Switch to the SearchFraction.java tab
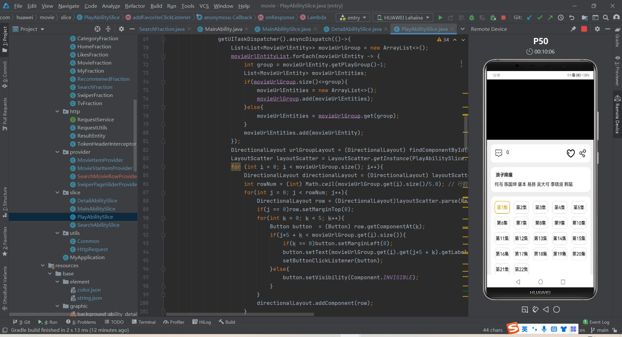 pyautogui.click(x=162, y=29)
